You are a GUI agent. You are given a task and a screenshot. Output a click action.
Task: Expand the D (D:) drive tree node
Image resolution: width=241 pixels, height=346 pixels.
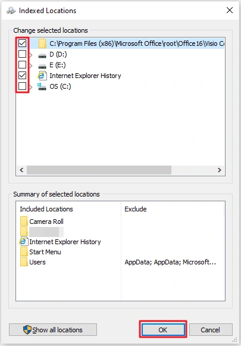(x=31, y=55)
